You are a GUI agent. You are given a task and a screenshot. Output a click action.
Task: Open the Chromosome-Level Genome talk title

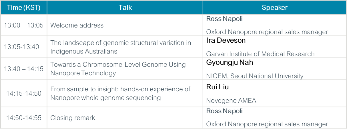pyautogui.click(x=118, y=69)
